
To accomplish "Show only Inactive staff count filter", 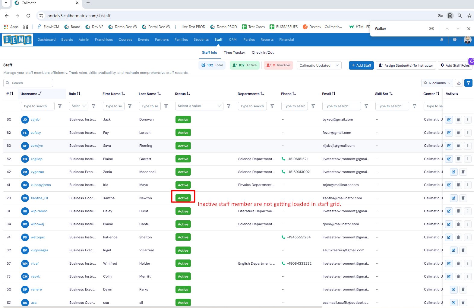I will (278, 65).
